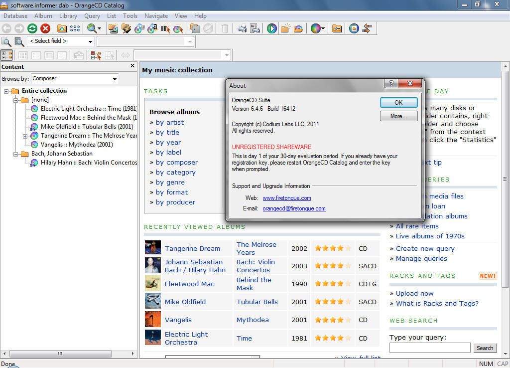Open the Home folder toolbar icon

click(x=62, y=28)
